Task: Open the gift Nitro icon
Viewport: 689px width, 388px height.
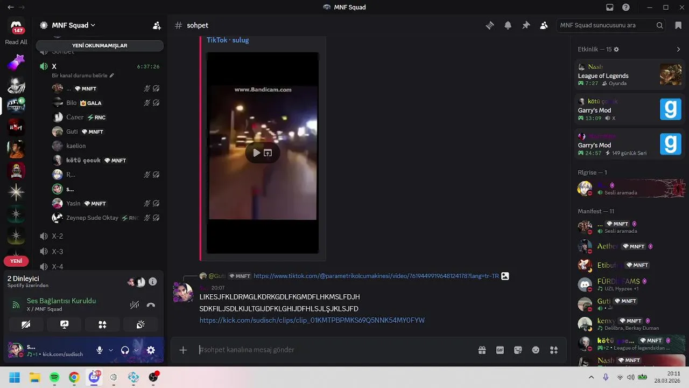Action: [482, 350]
